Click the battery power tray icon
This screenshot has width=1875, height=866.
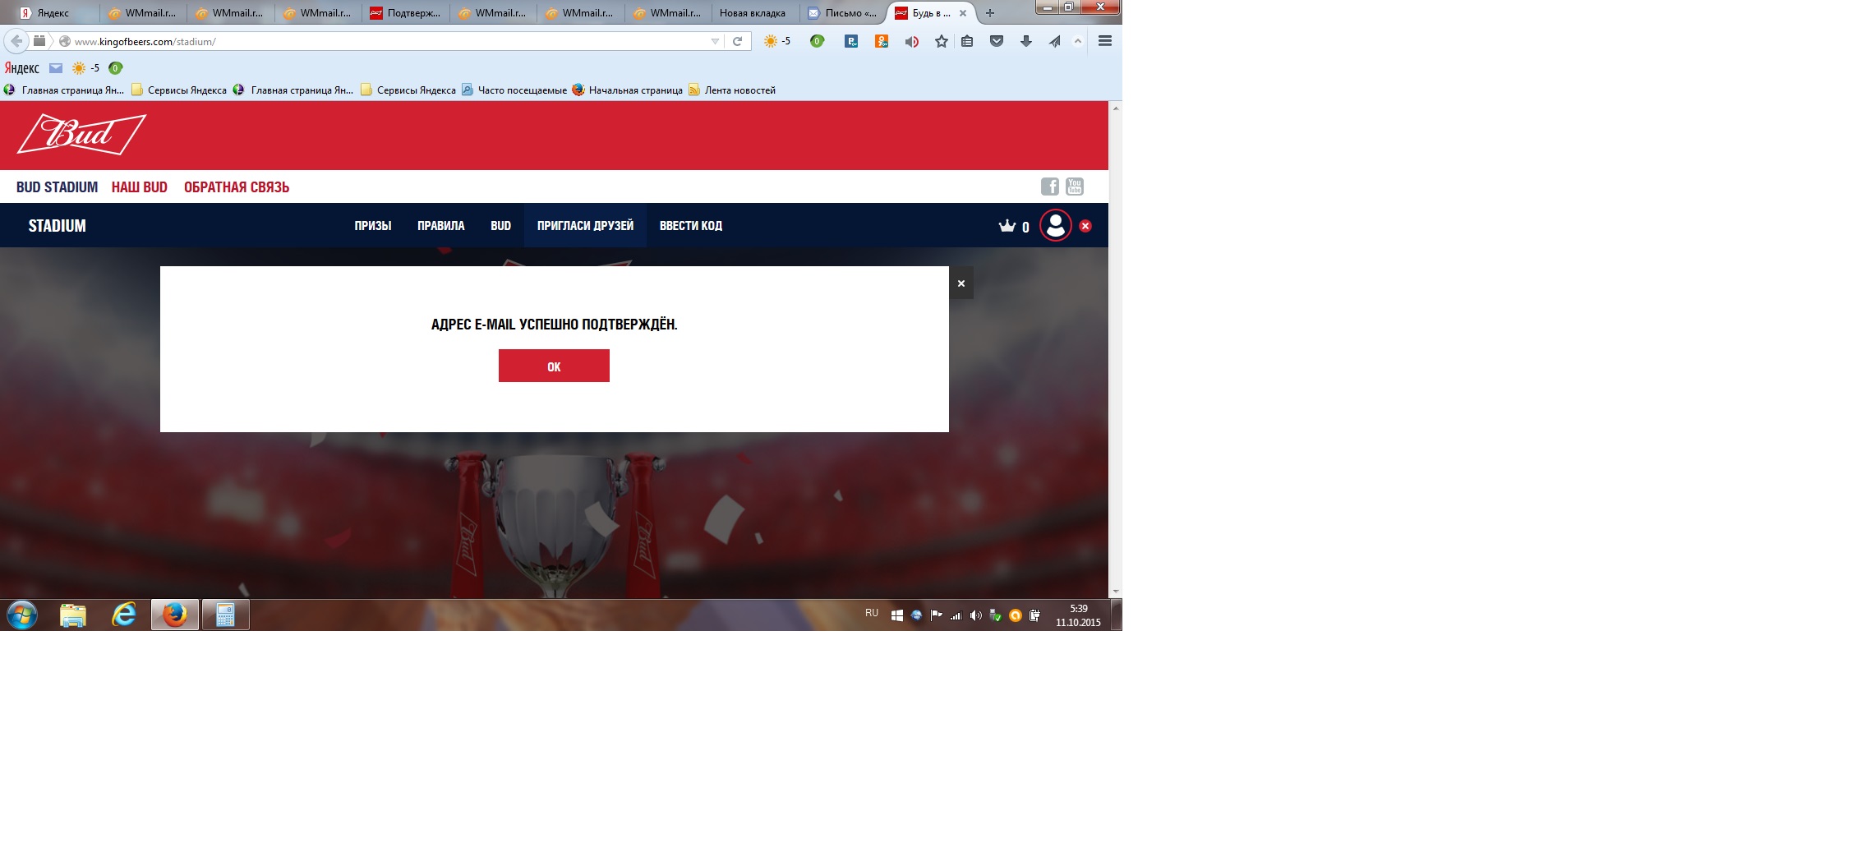click(1035, 615)
